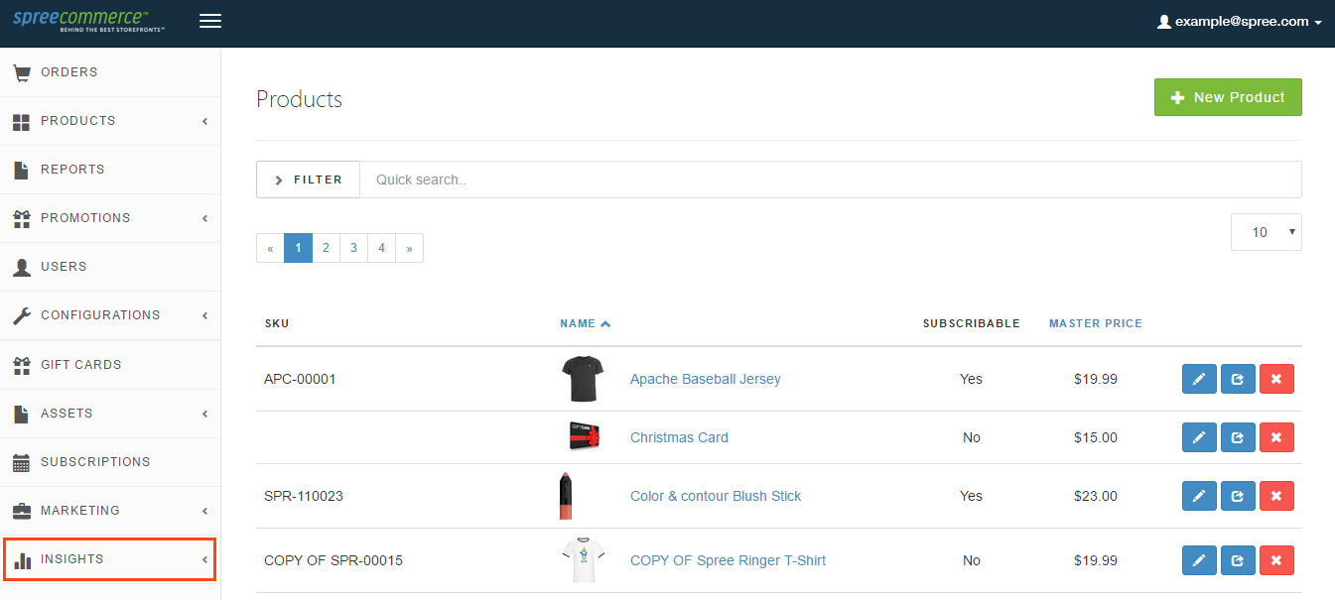Click the Gift Cards gift icon

[x=21, y=365]
